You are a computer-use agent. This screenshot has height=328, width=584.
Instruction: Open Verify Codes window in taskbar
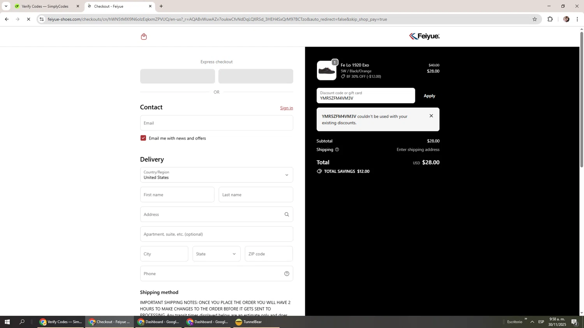tap(61, 322)
